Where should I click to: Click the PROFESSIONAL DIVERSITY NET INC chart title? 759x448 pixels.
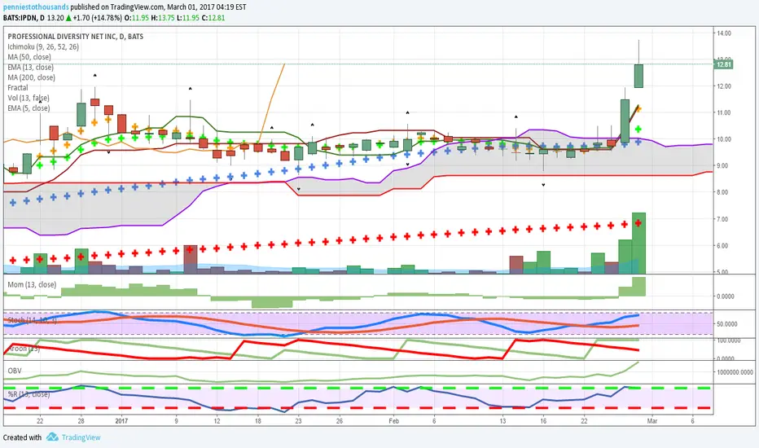click(76, 37)
